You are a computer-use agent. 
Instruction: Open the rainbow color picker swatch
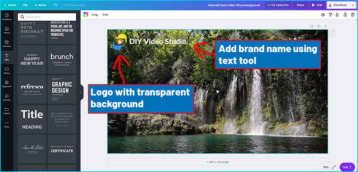86,15
